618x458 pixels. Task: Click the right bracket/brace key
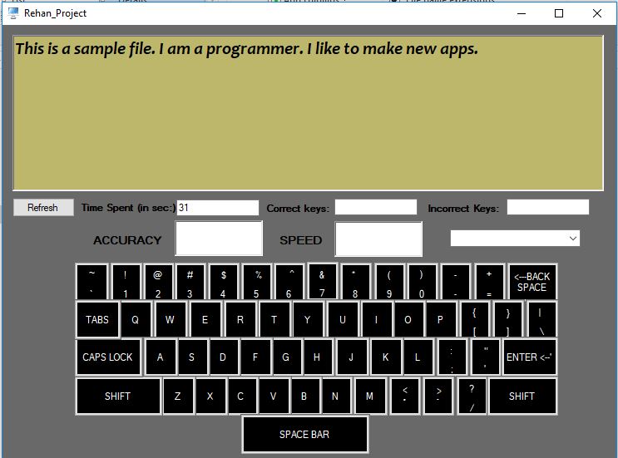(508, 319)
